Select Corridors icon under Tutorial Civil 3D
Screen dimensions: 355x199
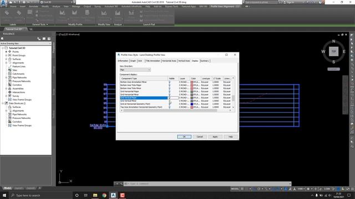(10, 85)
